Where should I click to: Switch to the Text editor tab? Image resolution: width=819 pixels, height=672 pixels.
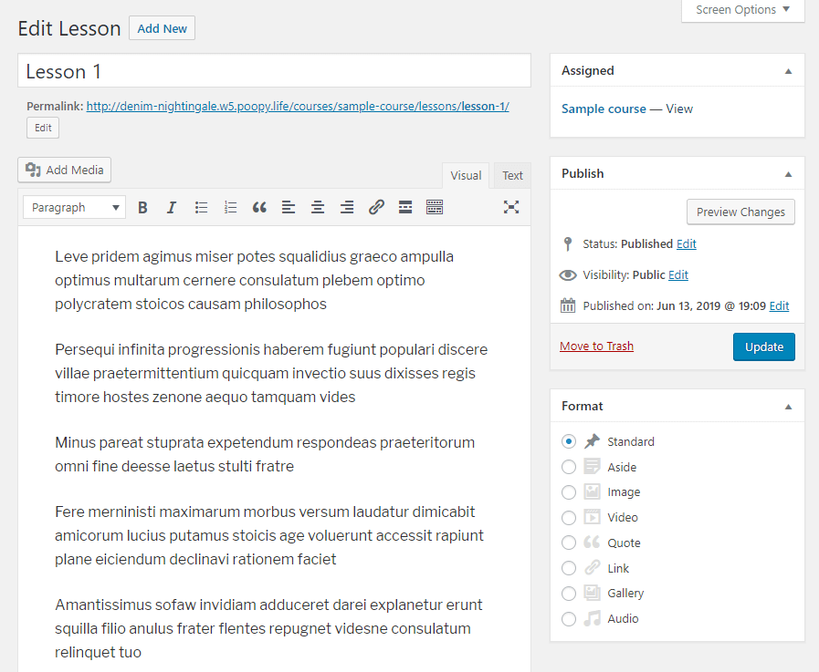point(511,175)
